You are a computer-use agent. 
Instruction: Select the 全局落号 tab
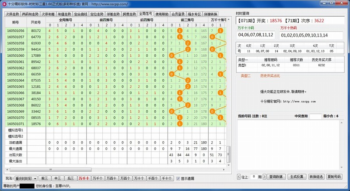(x=146, y=14)
